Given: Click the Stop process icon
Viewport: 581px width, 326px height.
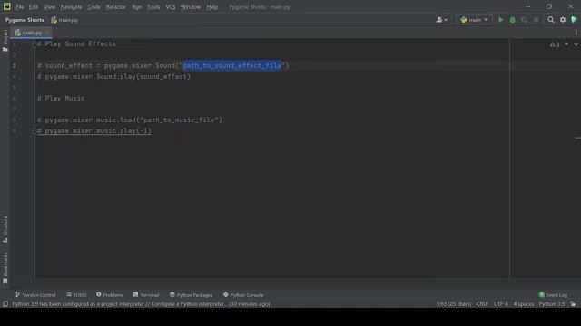Looking at the screenshot, I should point(537,20).
